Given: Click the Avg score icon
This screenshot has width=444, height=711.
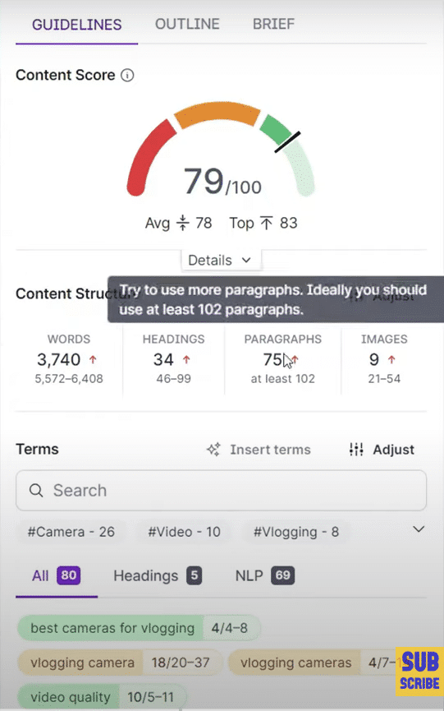Looking at the screenshot, I should tap(182, 223).
